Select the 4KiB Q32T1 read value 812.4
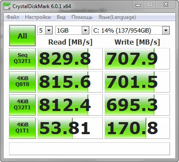The width and height of the screenshot is (179, 162). pos(70,105)
